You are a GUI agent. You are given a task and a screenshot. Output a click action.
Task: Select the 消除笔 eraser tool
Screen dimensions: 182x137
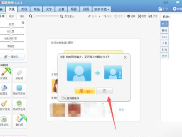19,75
